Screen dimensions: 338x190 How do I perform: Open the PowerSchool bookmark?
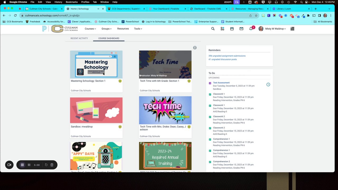tap(130, 22)
